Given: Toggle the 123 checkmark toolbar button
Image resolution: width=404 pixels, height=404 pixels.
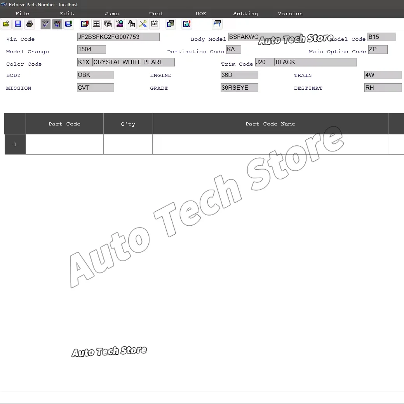Looking at the screenshot, I should click(x=45, y=24).
